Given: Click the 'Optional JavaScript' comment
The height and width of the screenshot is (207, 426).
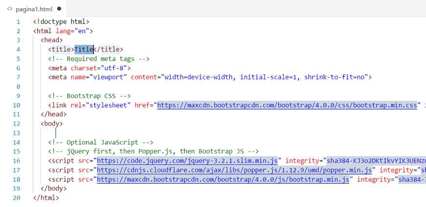Looking at the screenshot, I should tap(101, 142).
